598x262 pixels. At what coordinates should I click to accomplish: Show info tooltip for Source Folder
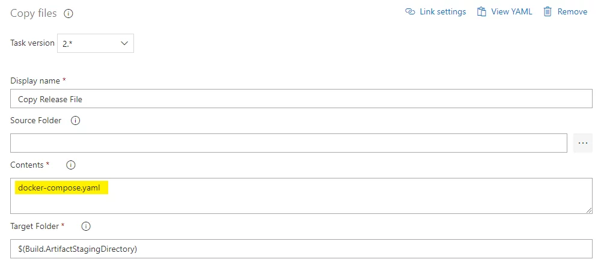point(76,121)
